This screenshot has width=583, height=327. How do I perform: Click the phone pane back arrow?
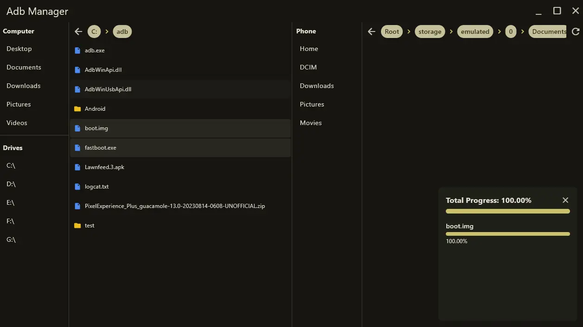coord(371,31)
